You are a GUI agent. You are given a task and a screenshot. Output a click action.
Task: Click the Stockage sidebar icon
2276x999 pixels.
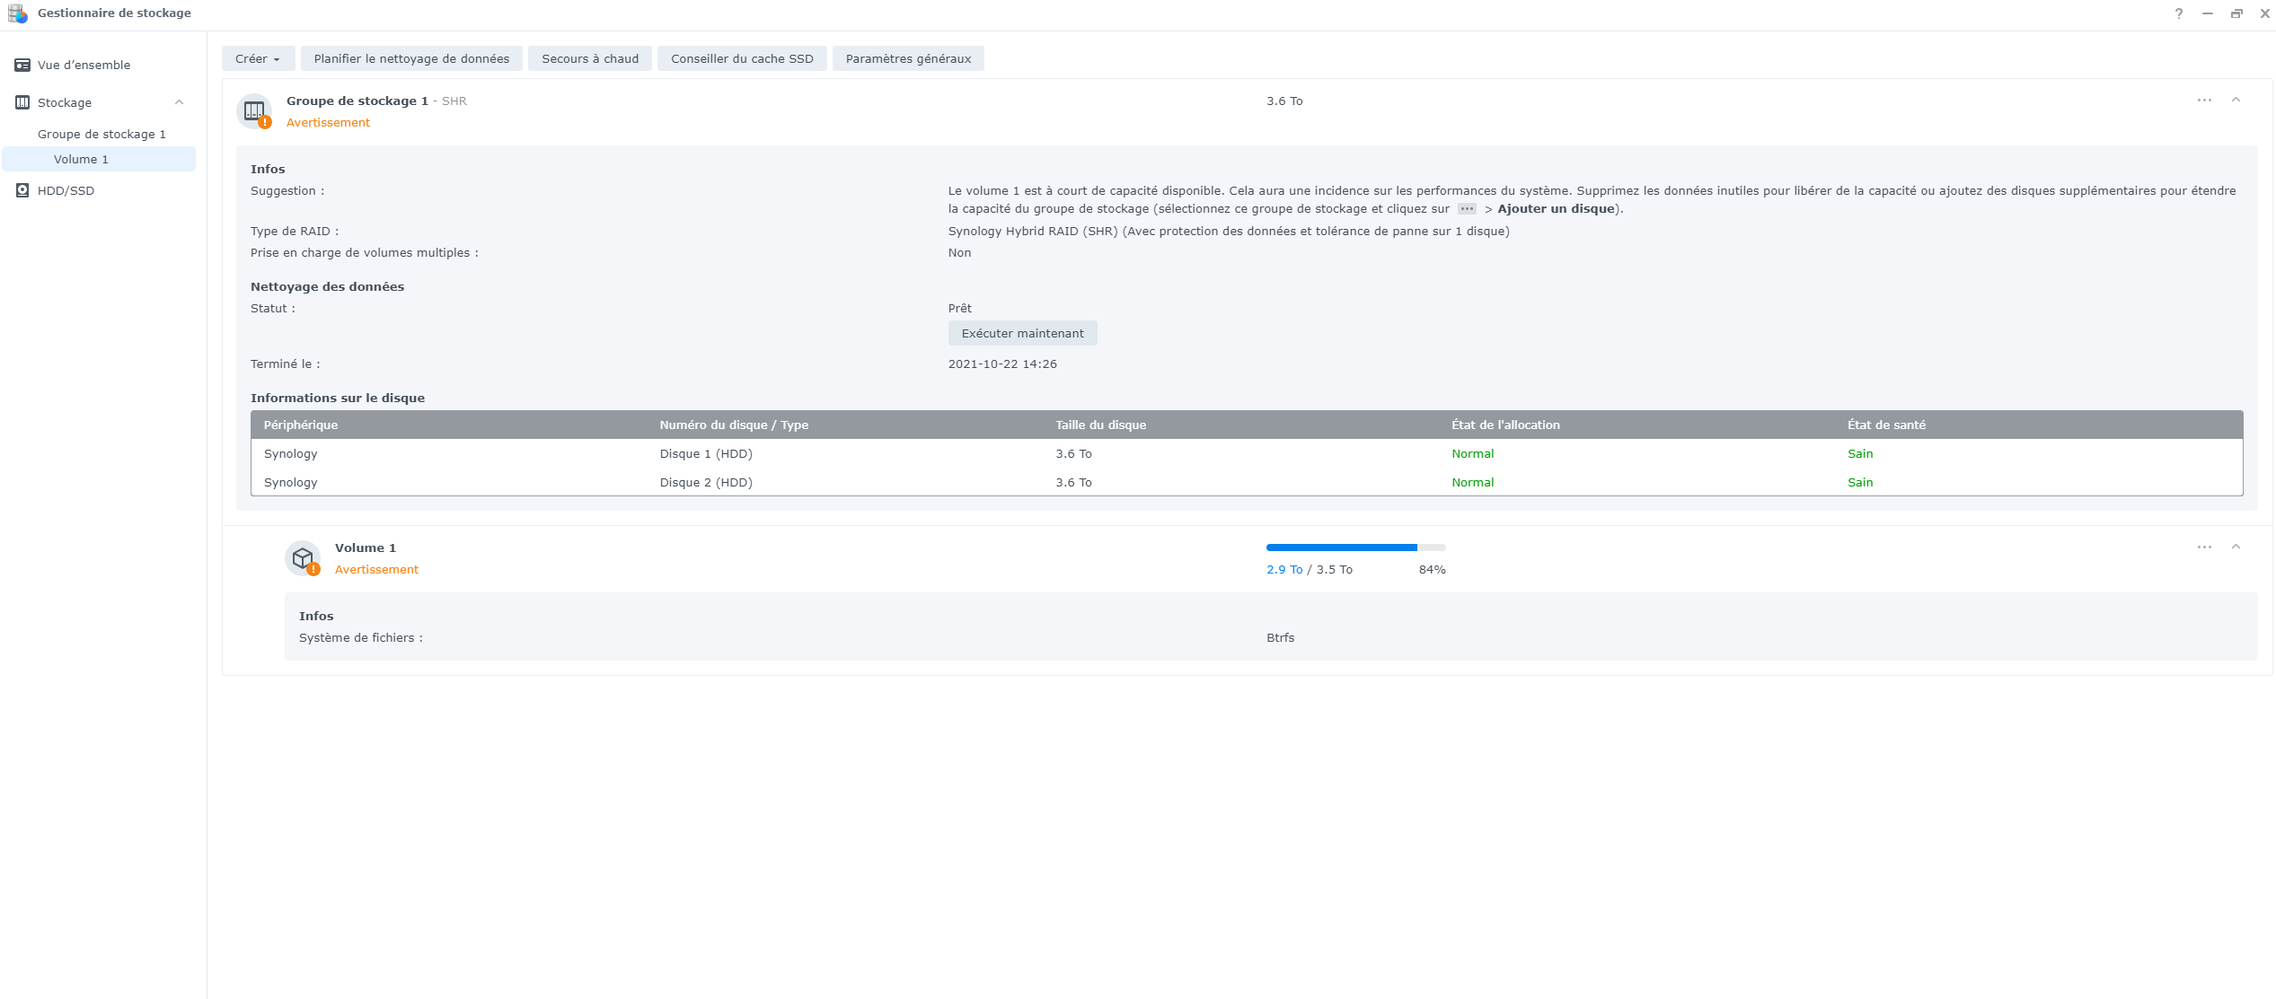tap(22, 102)
